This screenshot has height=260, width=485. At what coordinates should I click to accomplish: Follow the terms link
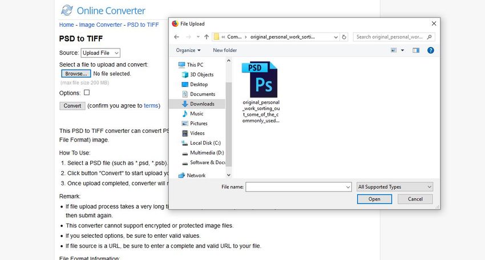tap(151, 105)
